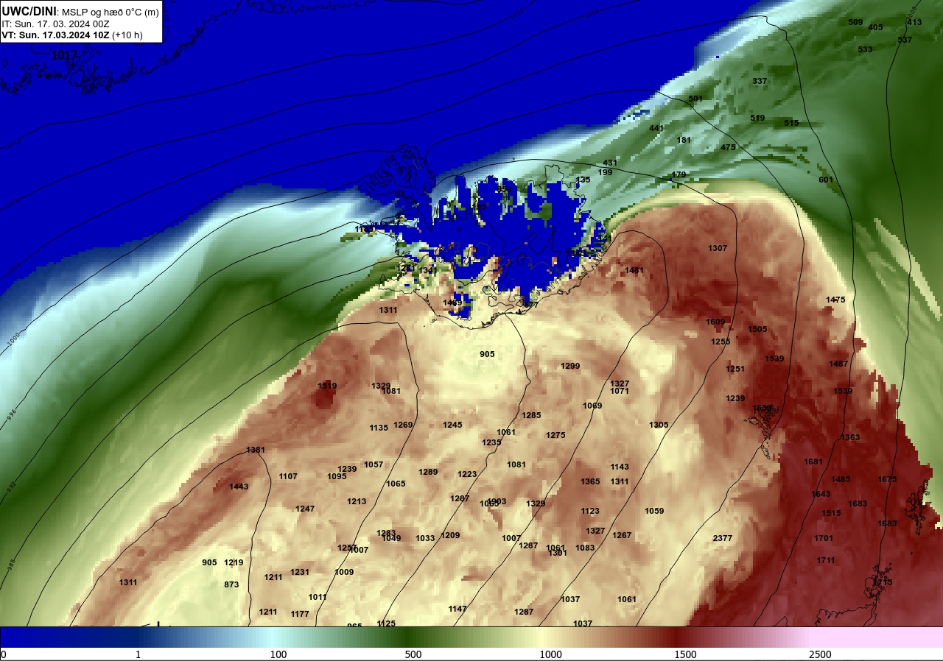
Task: Click the 1643 value label
Action: pos(821,494)
